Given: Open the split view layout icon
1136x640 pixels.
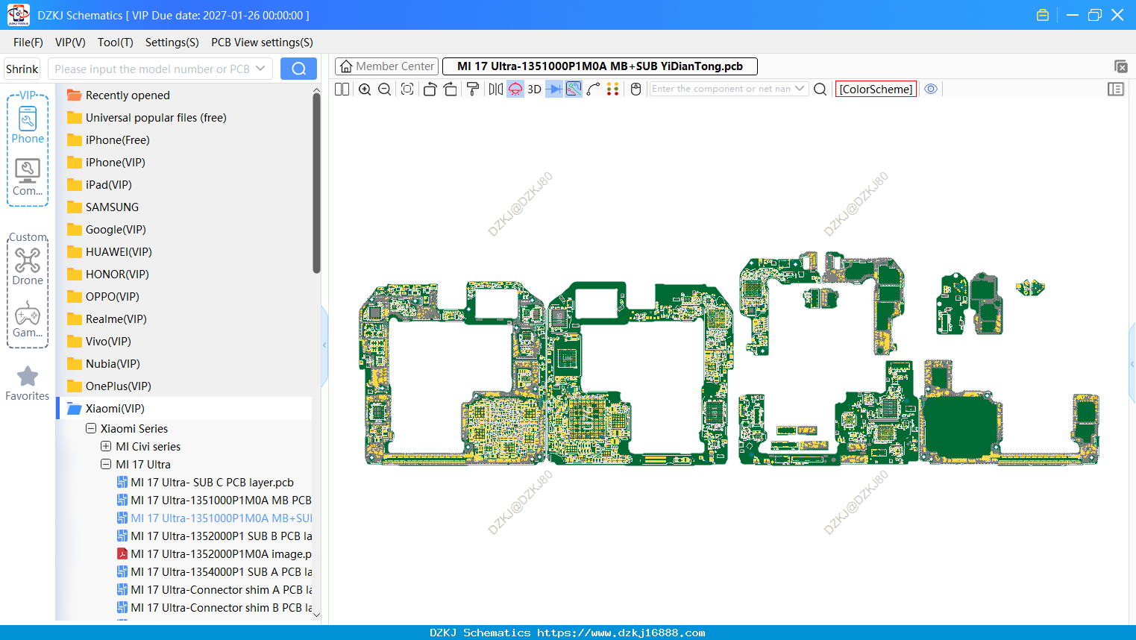Looking at the screenshot, I should (342, 89).
